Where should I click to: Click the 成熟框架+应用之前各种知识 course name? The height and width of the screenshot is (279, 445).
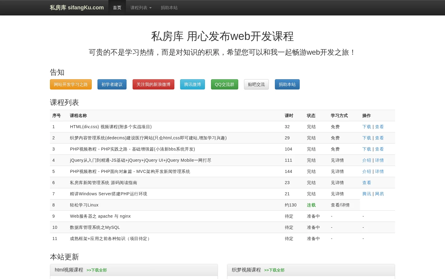coord(110,238)
